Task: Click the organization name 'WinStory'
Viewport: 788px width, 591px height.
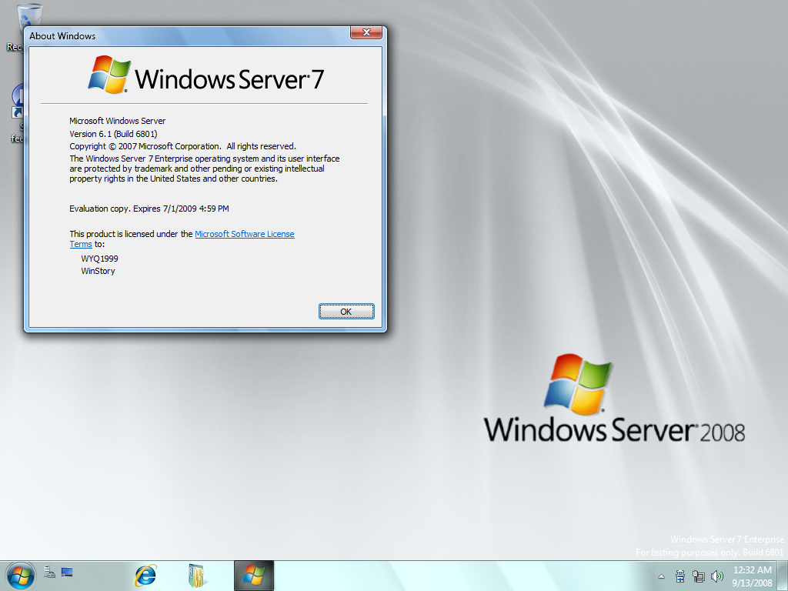Action: [98, 271]
